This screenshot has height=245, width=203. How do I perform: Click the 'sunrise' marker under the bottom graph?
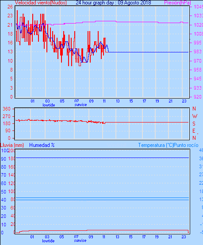click(x=80, y=241)
